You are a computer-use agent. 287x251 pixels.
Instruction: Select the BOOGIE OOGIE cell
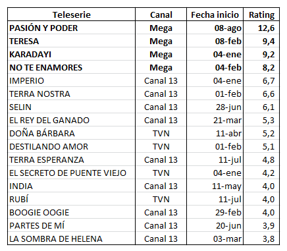[x=72, y=212]
